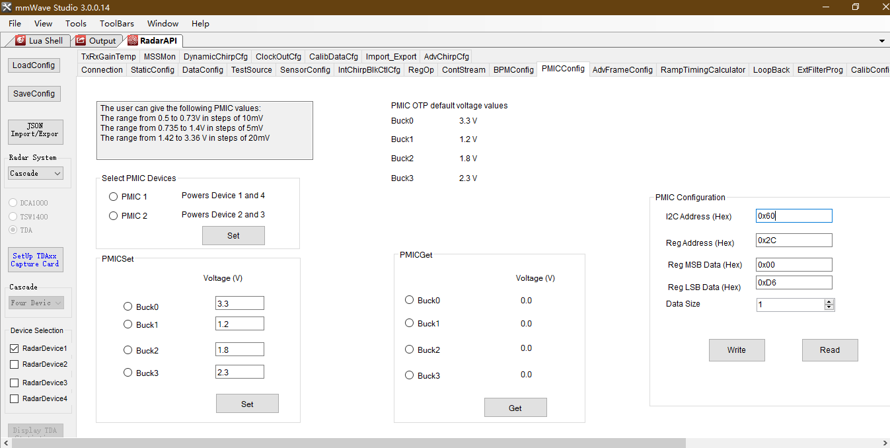Click the Reg LSB Data field
Viewport: 890px width, 448px height.
tap(794, 283)
